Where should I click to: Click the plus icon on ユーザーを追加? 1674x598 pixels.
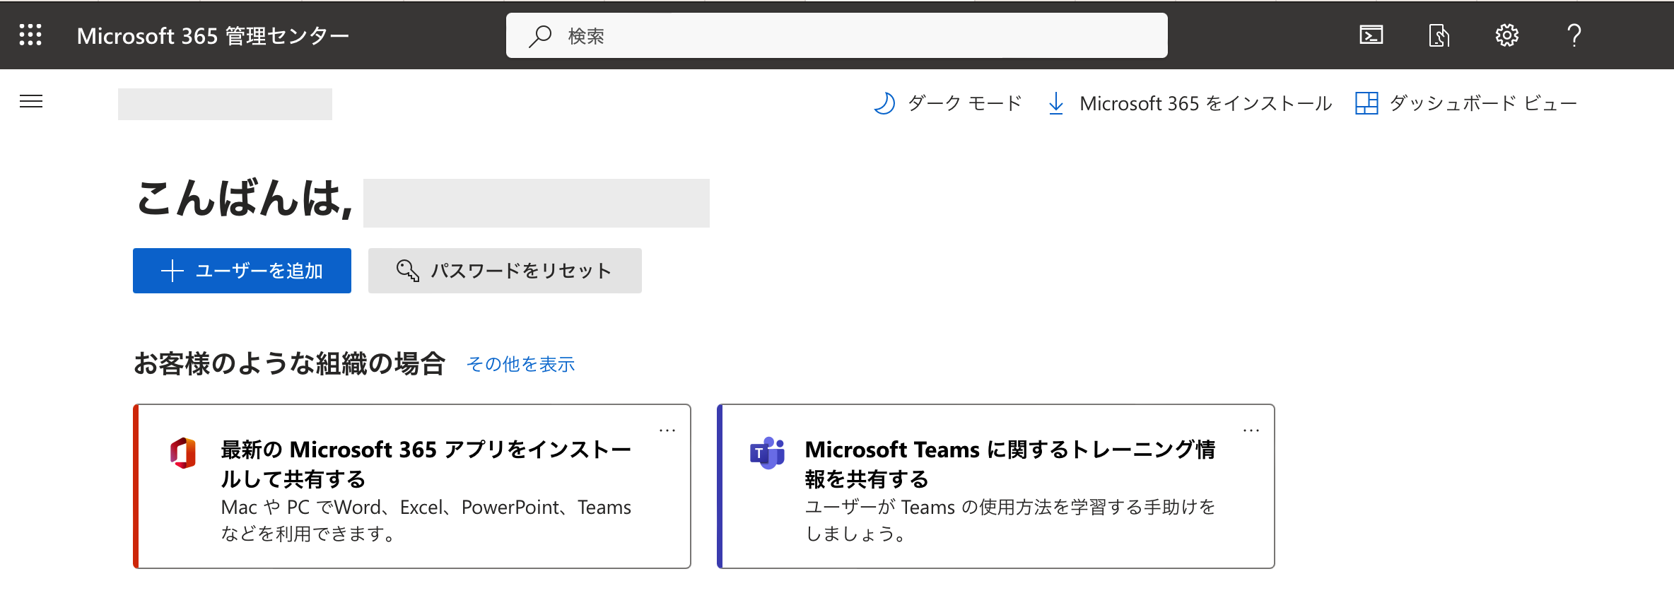172,271
